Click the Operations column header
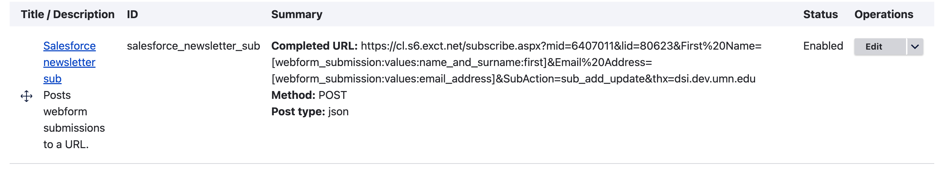Image resolution: width=948 pixels, height=169 pixels. click(883, 14)
